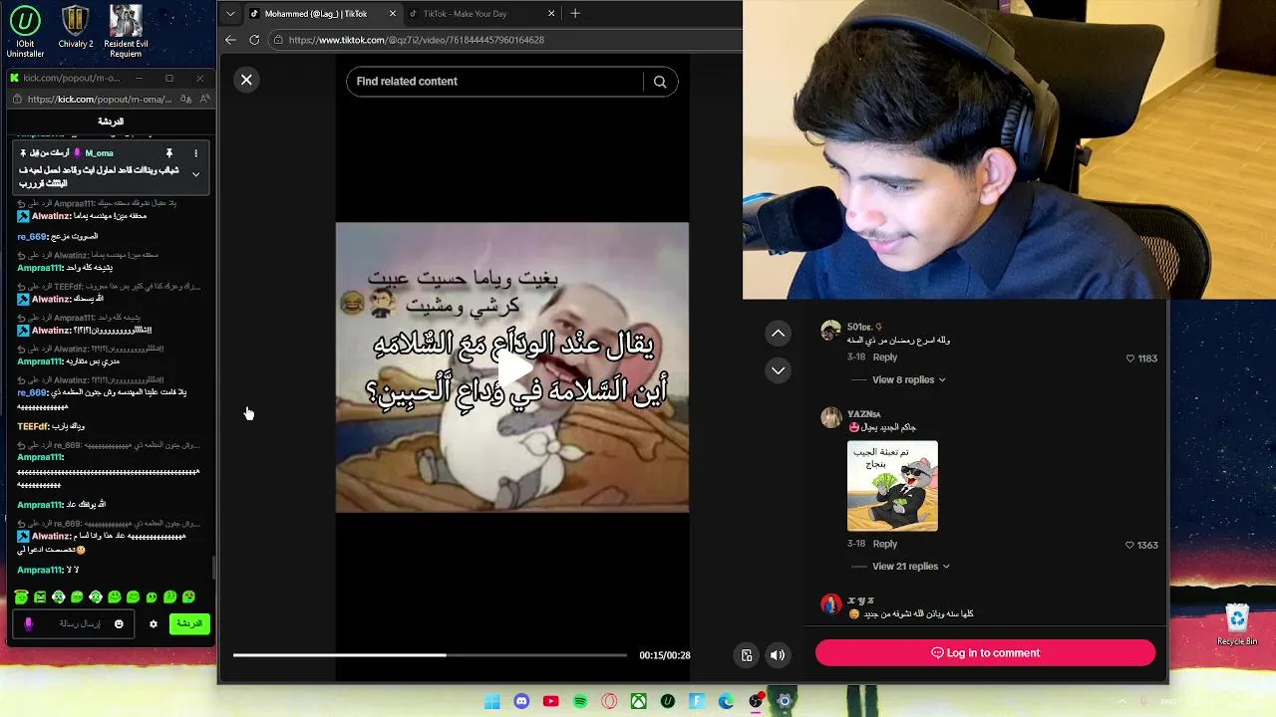Expand View 8 replies
The image size is (1276, 717).
[909, 379]
